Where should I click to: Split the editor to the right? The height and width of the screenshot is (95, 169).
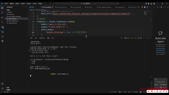[147, 7]
